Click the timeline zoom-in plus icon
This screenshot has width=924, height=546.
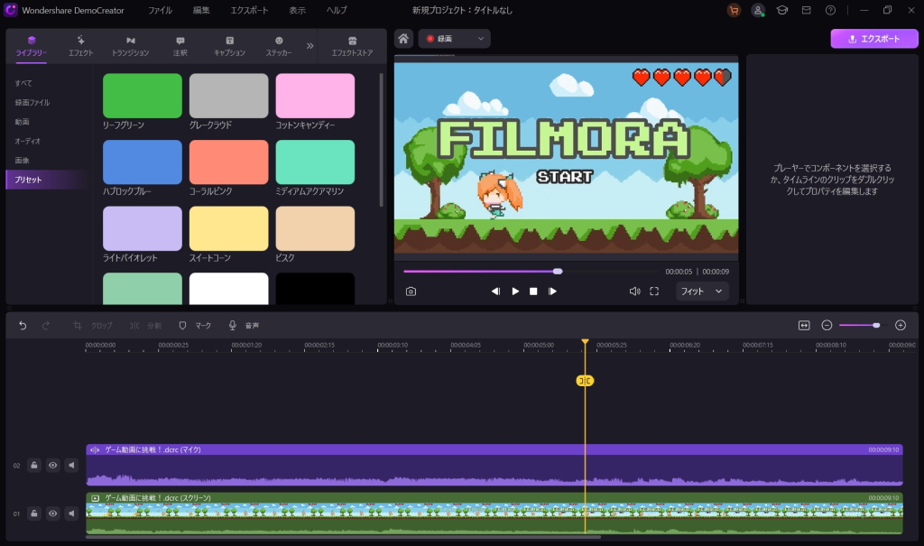point(900,325)
